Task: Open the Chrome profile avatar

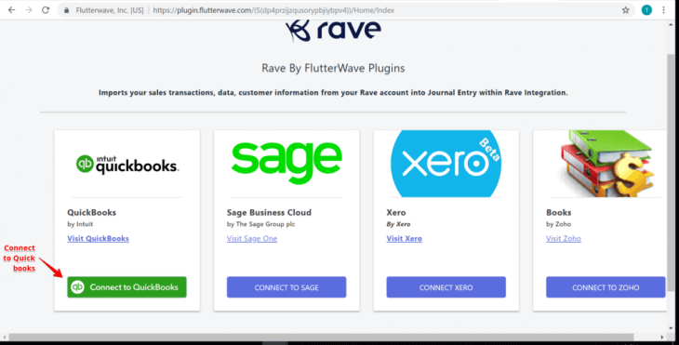Action: 646,10
